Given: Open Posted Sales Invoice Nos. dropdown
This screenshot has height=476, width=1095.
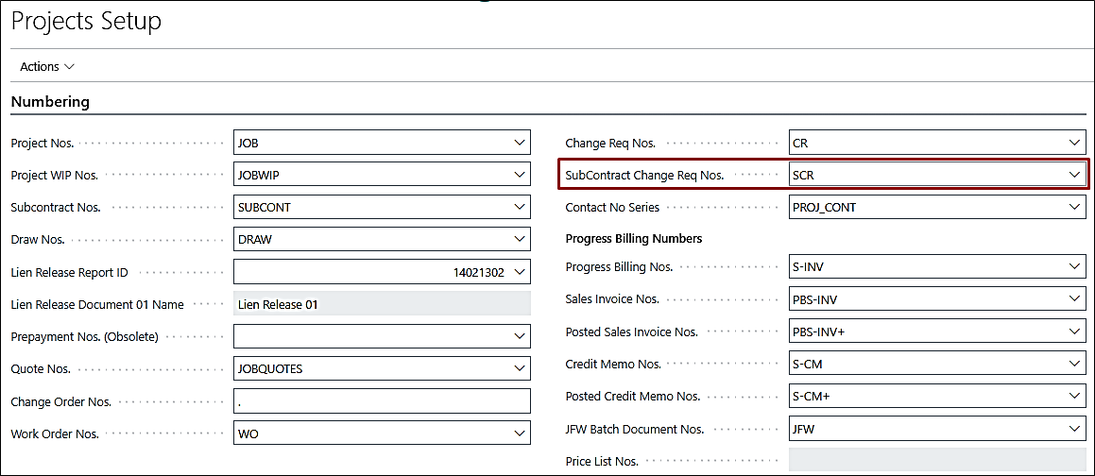Looking at the screenshot, I should tap(1073, 331).
